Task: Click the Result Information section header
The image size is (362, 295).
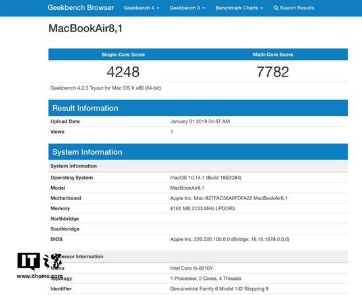Action: (x=198, y=108)
